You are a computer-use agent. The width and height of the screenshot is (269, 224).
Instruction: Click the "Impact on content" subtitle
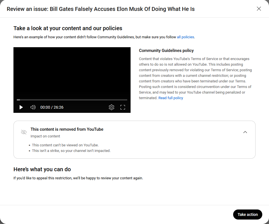[45, 136]
